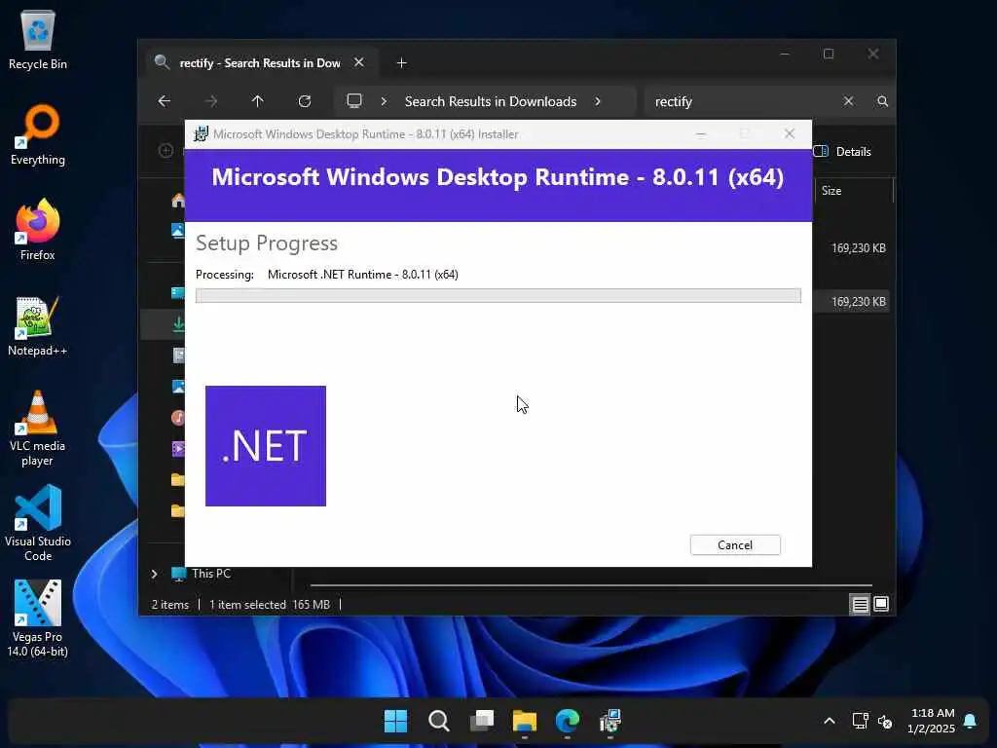Open Windows taskbar Search

point(439,722)
